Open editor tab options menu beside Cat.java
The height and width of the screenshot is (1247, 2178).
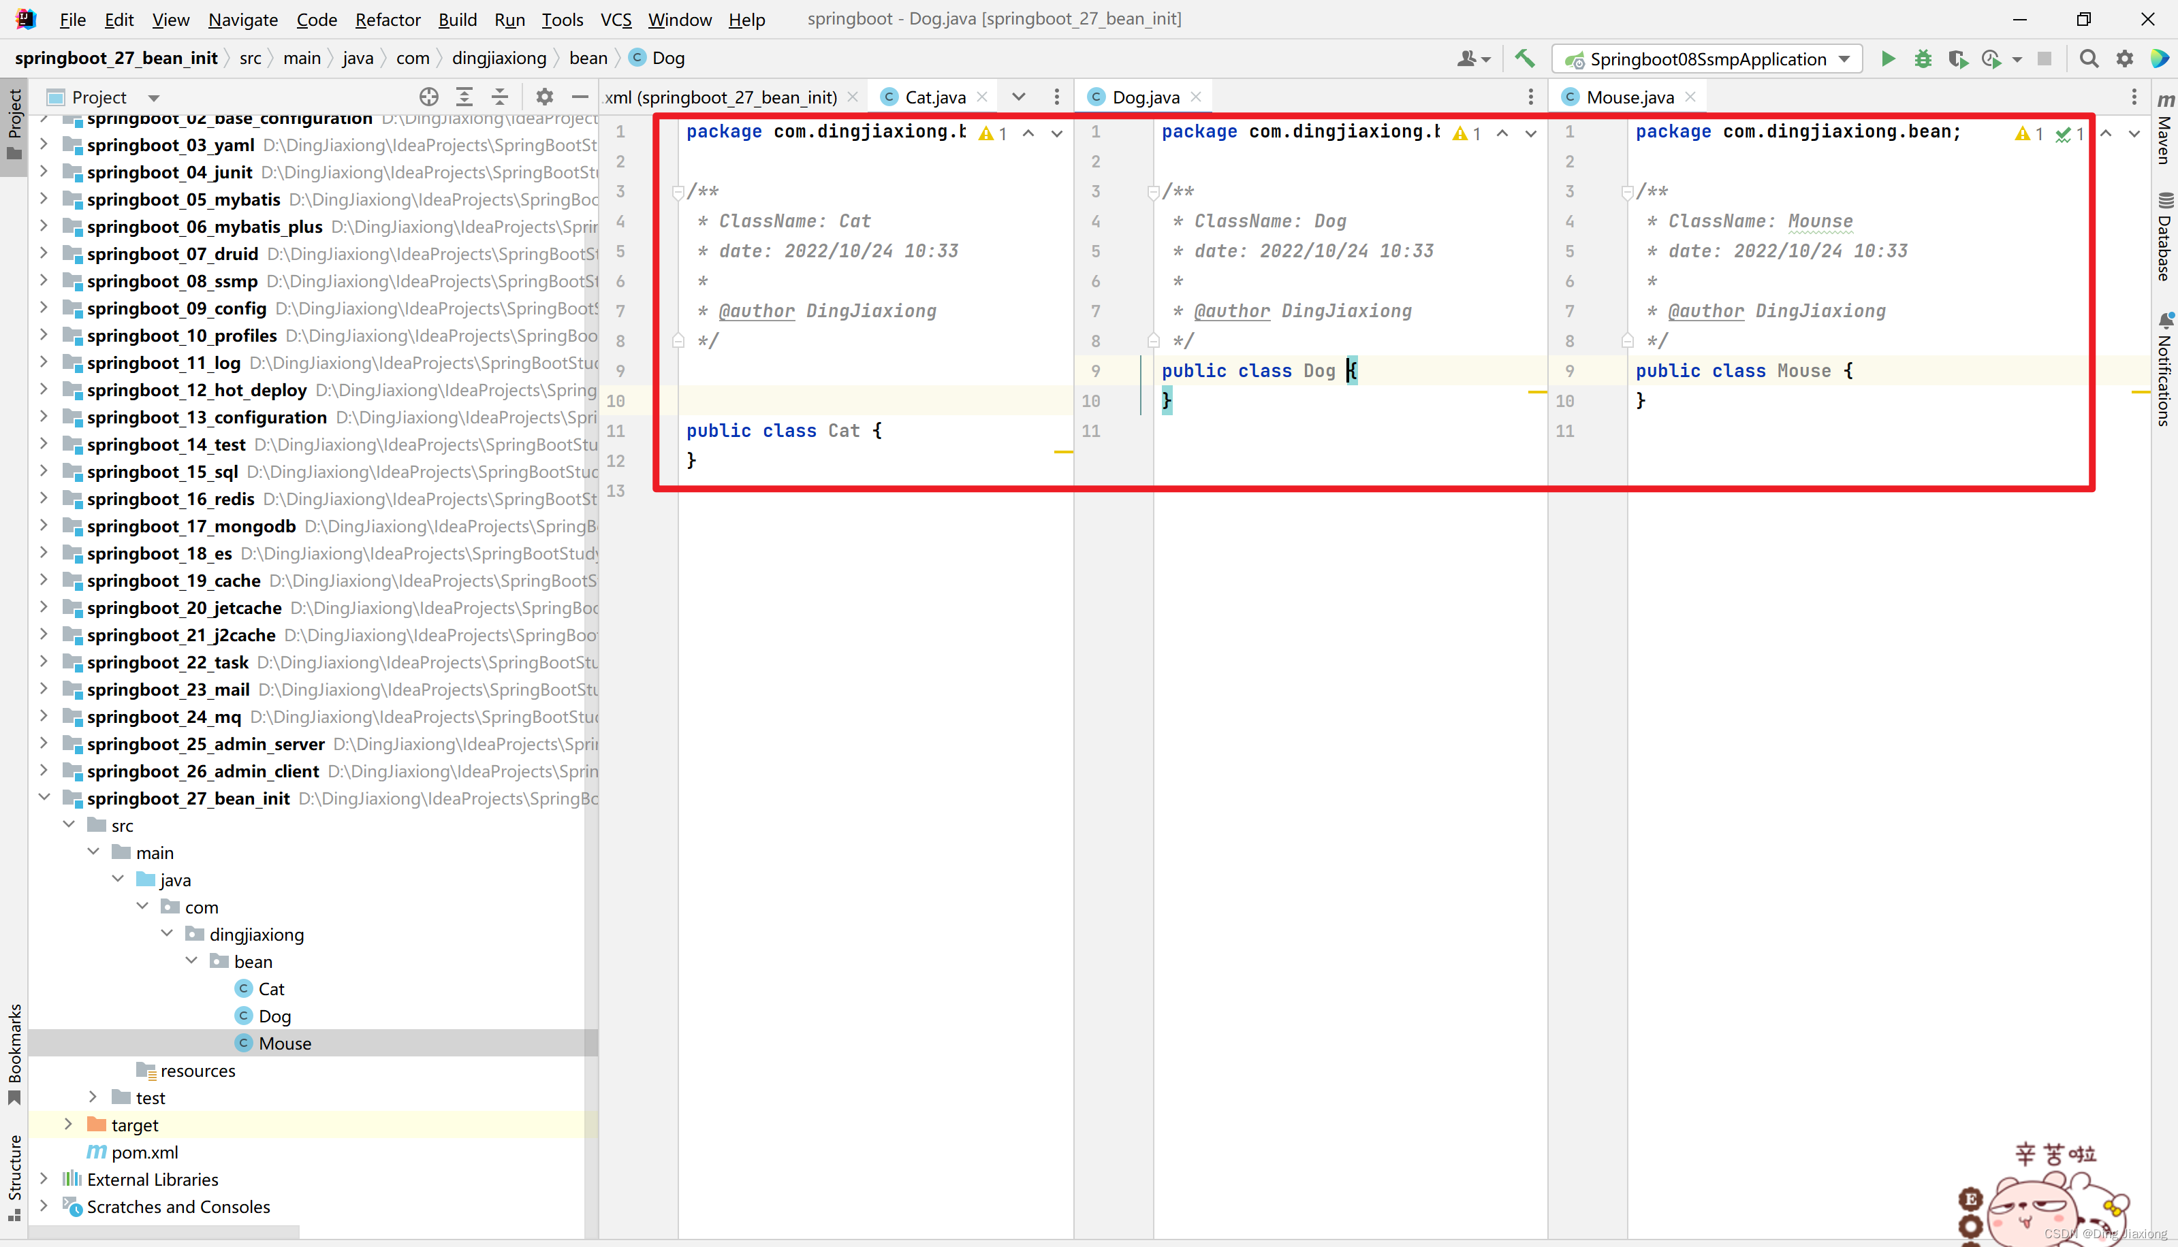1056,97
